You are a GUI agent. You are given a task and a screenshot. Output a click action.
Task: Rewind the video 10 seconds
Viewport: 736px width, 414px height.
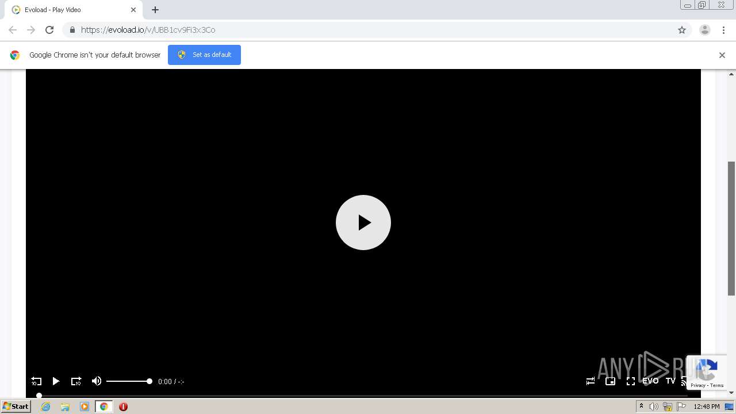click(x=36, y=381)
